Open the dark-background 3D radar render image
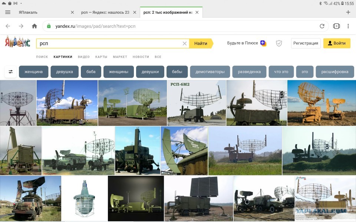 coord(136,198)
